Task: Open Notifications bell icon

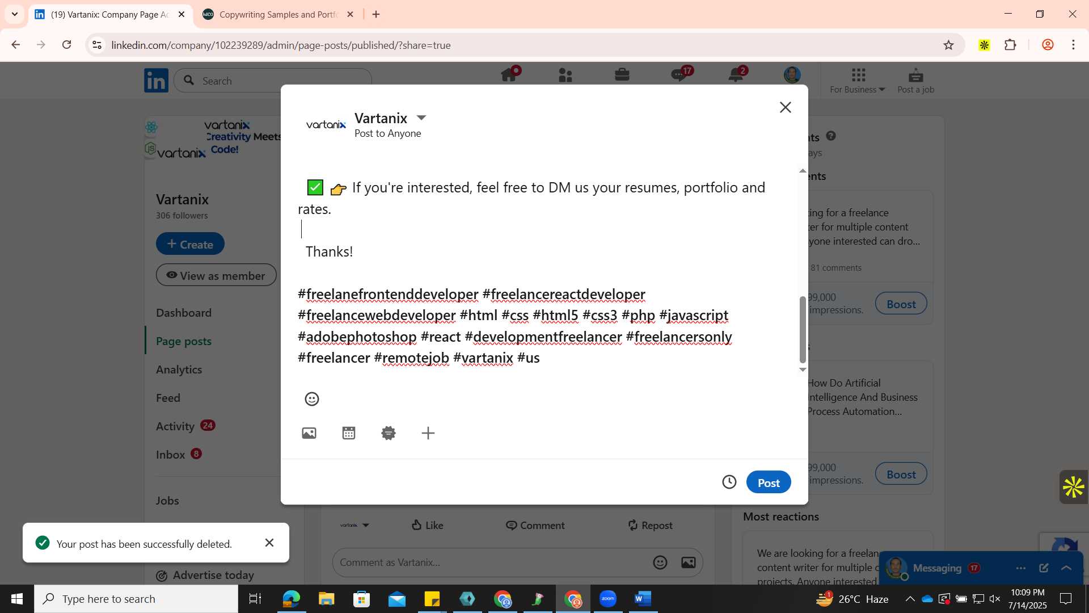Action: [x=736, y=75]
